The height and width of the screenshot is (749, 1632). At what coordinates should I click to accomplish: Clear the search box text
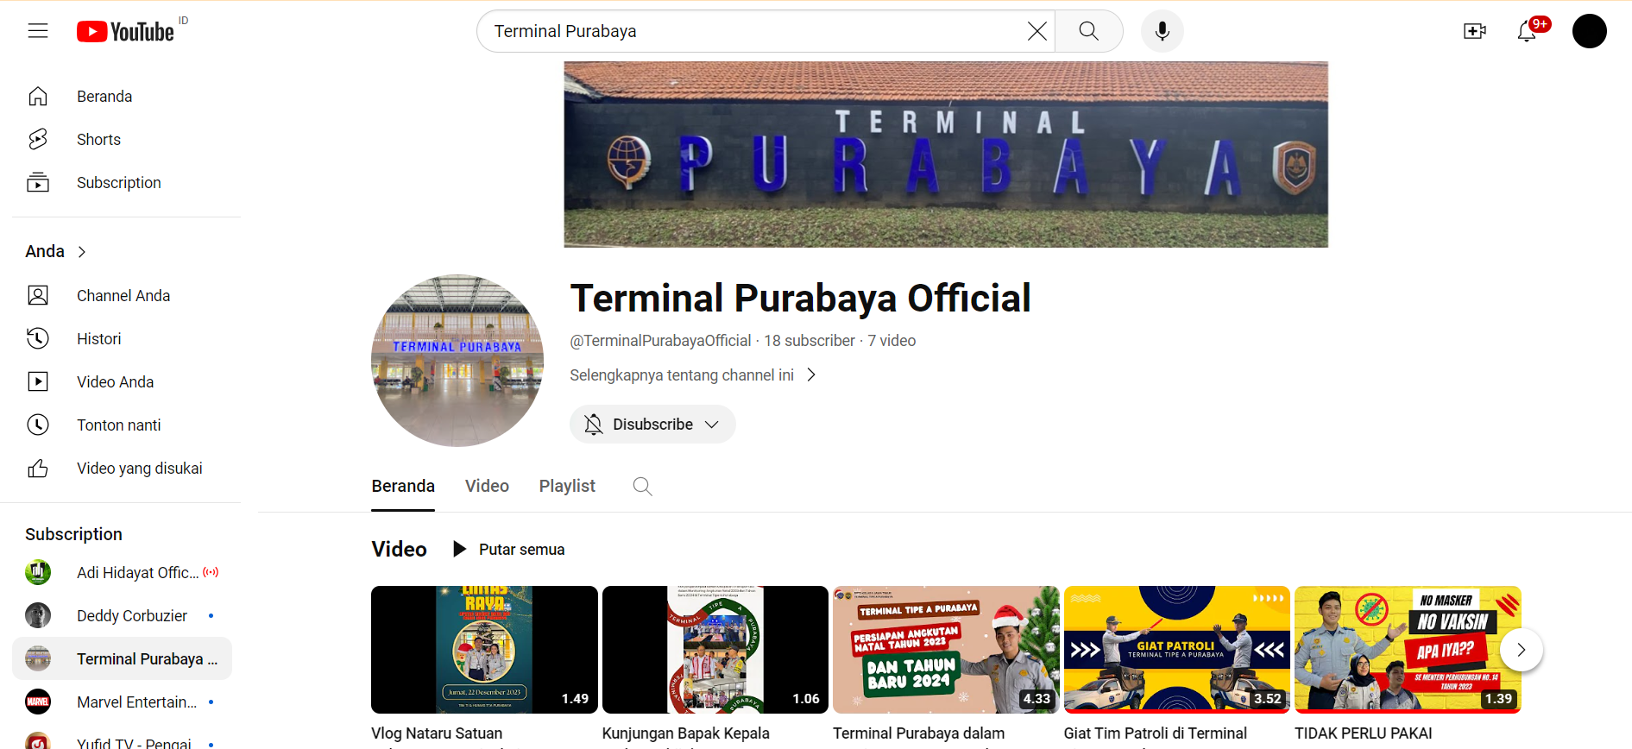click(x=1037, y=32)
